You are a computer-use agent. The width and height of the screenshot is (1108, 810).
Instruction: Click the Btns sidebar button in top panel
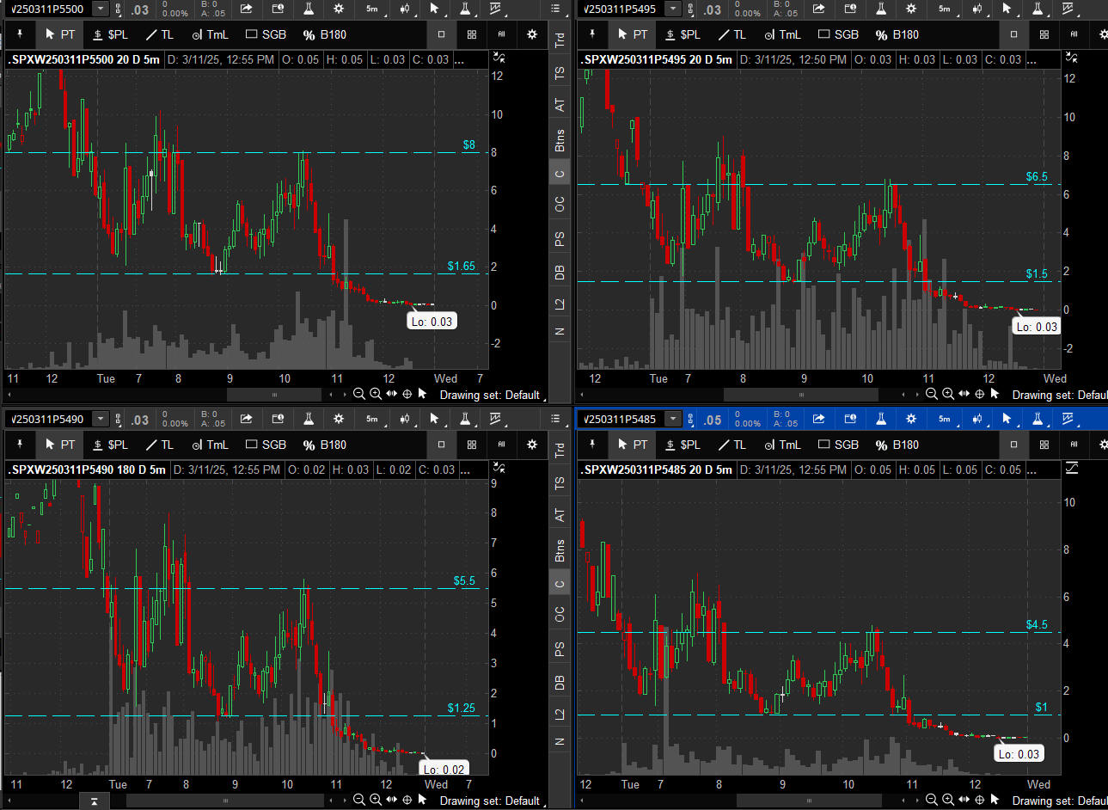point(560,139)
